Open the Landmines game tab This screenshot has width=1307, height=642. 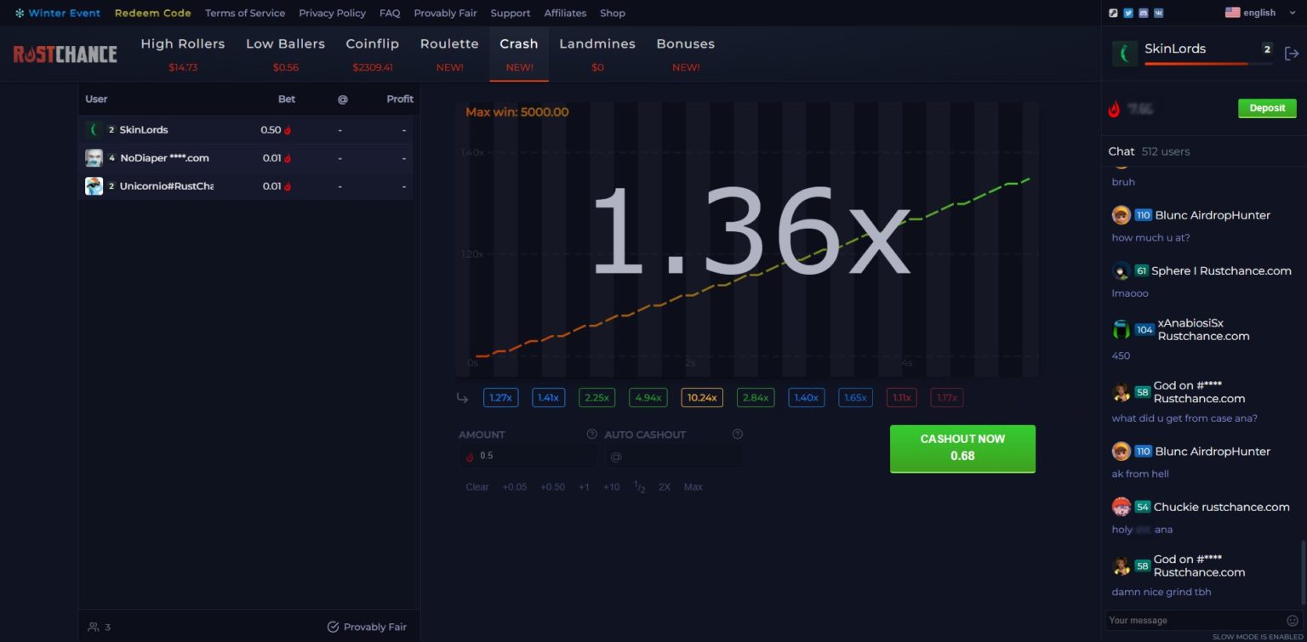tap(597, 43)
